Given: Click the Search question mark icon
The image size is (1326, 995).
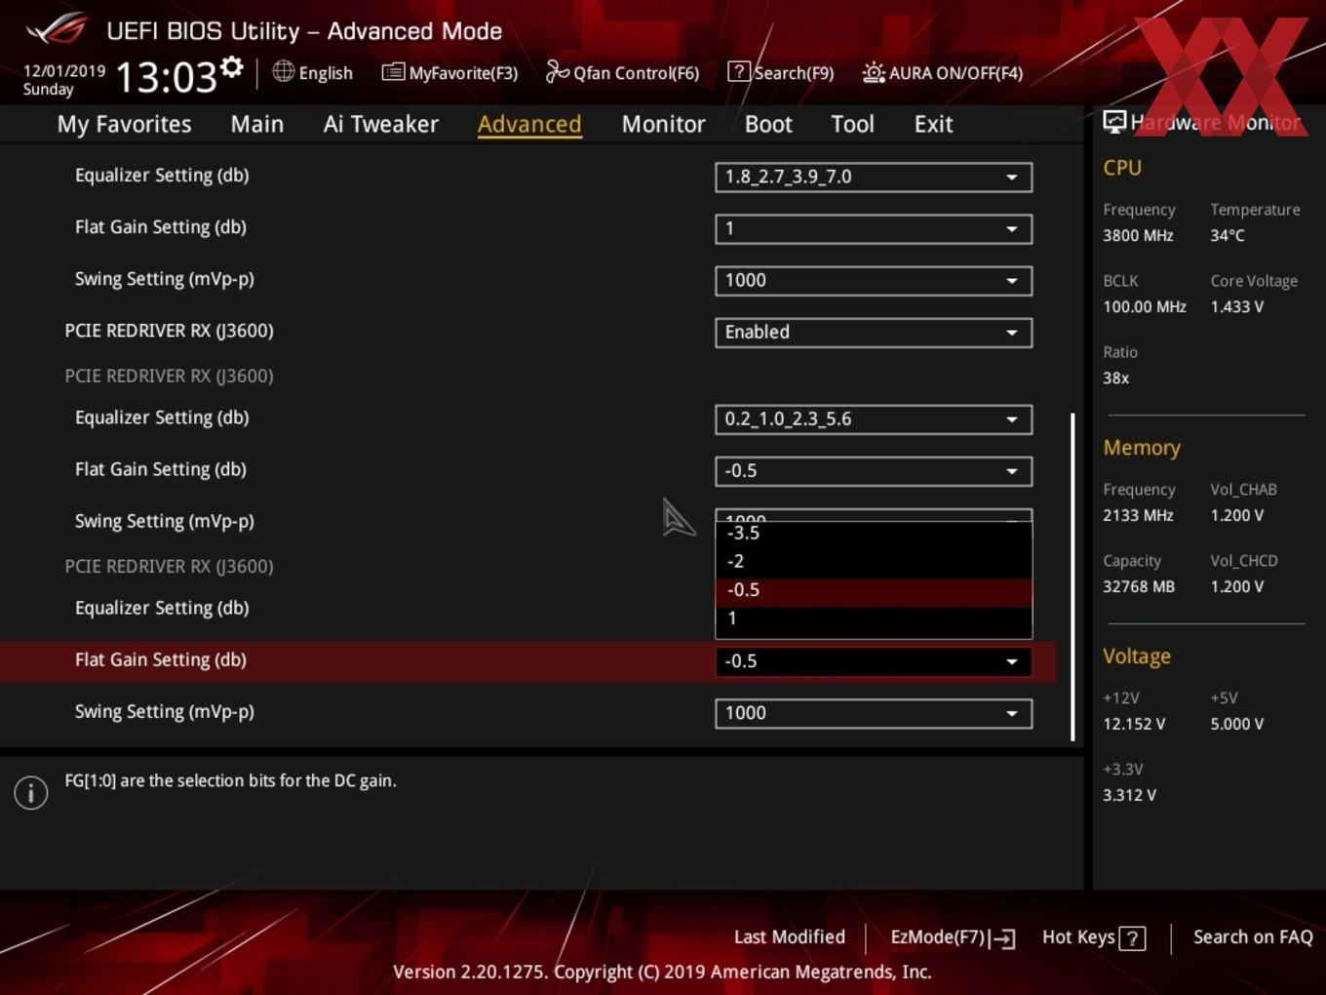Looking at the screenshot, I should pos(739,72).
